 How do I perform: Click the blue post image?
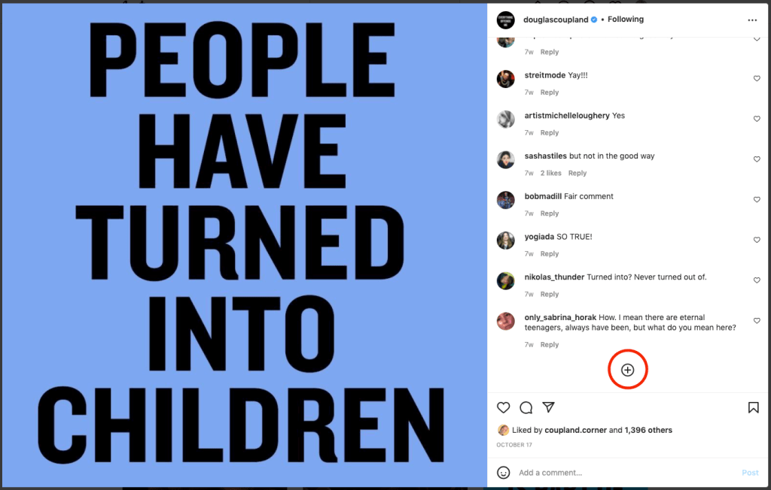(x=244, y=245)
